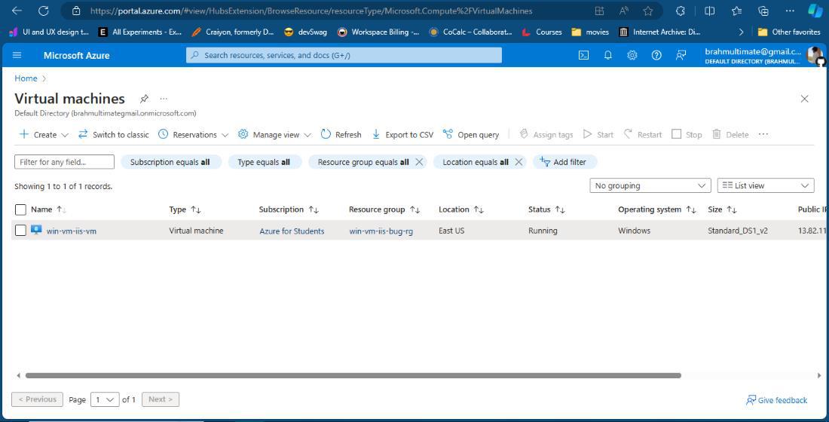Open the Feedback icon in header
This screenshot has height=422, width=829.
[x=681, y=55]
